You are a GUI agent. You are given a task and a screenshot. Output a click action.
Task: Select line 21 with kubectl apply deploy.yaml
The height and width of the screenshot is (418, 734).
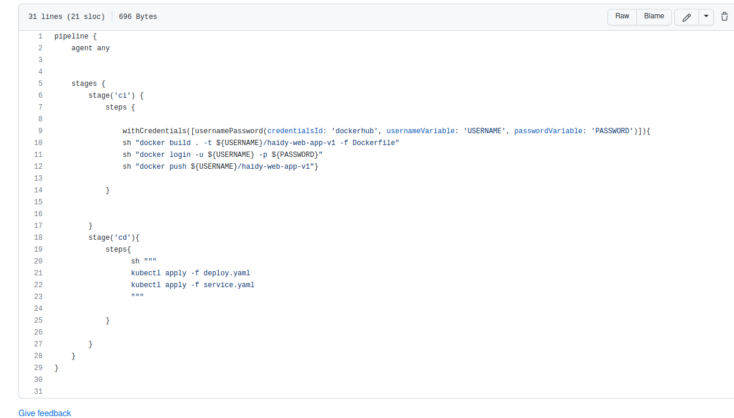pos(38,273)
